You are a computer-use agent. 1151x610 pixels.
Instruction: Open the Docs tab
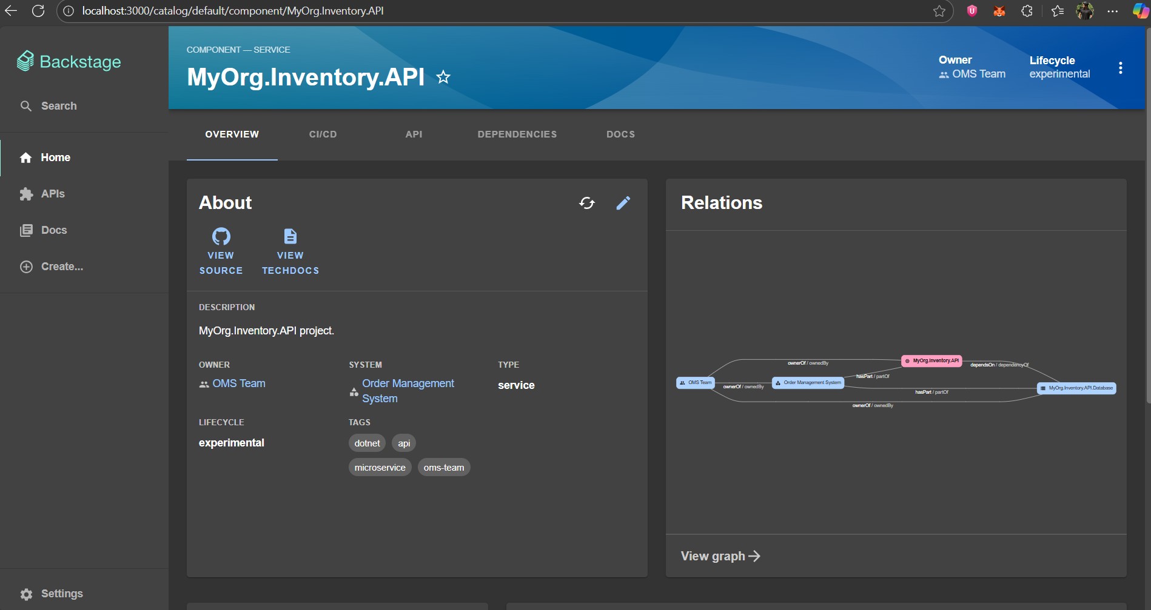tap(620, 134)
